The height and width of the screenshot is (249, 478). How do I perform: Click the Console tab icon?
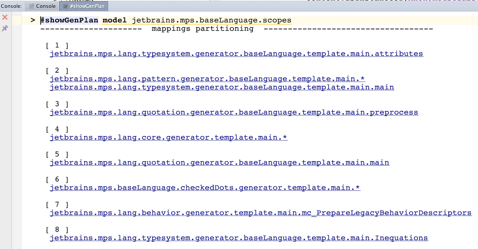[31, 6]
